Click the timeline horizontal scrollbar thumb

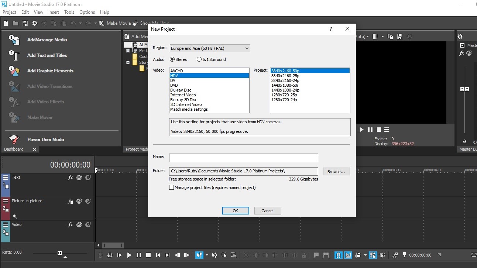[x=113, y=245]
